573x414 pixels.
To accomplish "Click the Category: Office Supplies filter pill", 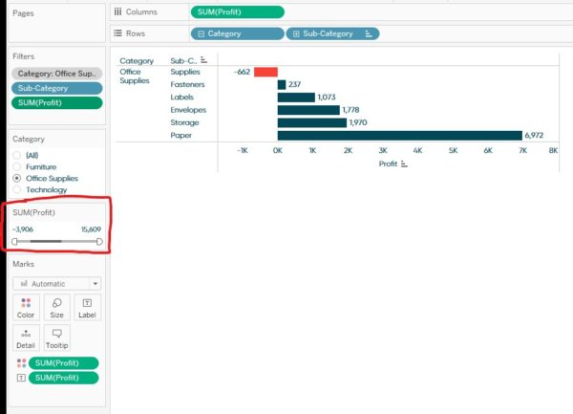I will click(x=56, y=73).
